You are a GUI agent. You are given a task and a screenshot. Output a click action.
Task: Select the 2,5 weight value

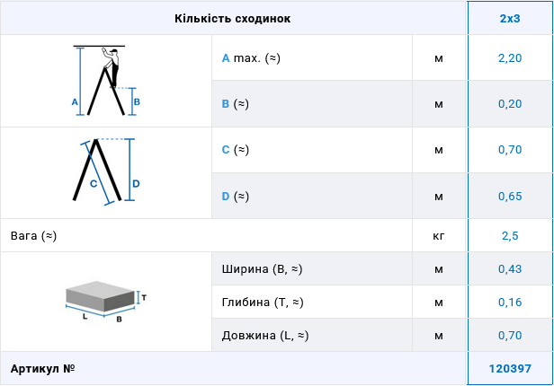tap(510, 236)
